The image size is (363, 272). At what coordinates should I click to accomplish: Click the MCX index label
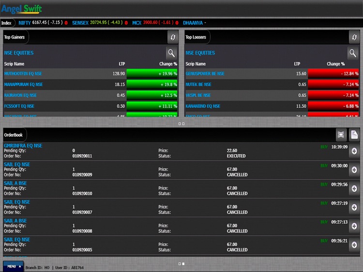tap(137, 23)
